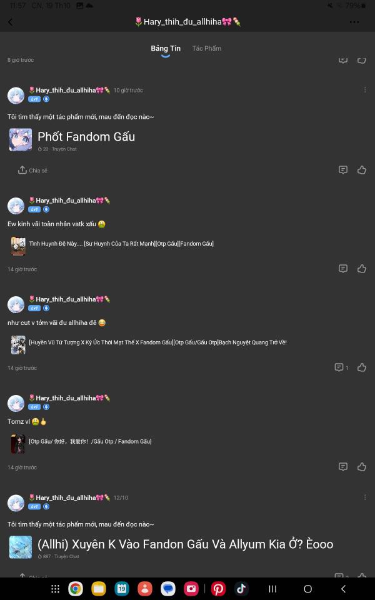Open comment icon with 1 reply
The width and height of the screenshot is (375, 600).
[341, 367]
